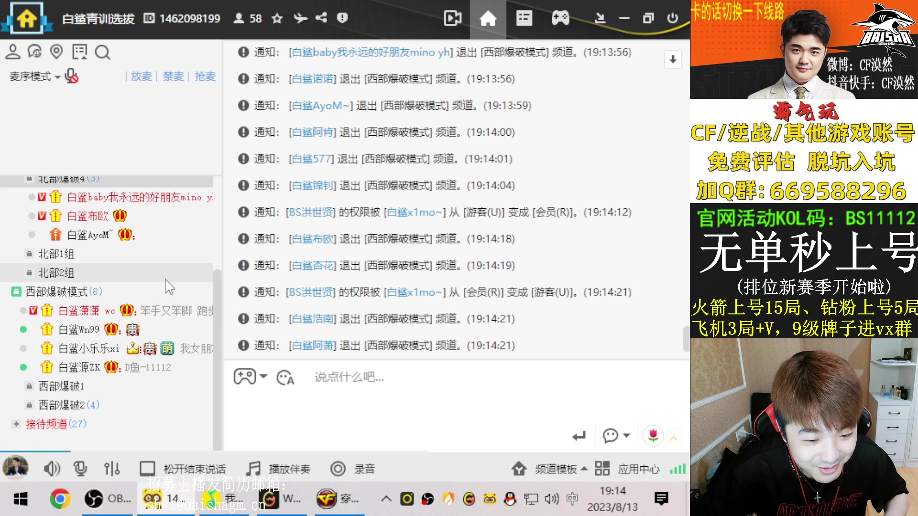Screen dimensions: 918x516
Task: Select user 白鲨Wn99 in list
Action: click(x=79, y=329)
